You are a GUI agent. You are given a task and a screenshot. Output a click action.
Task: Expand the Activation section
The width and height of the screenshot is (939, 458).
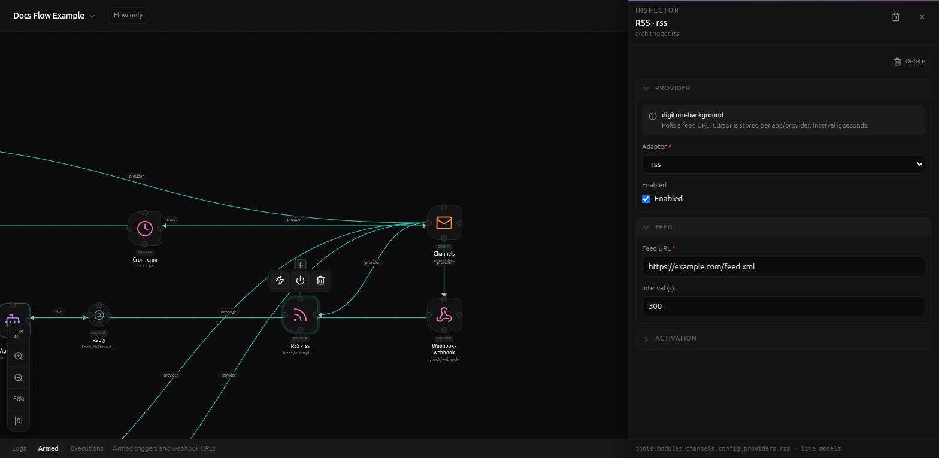783,338
